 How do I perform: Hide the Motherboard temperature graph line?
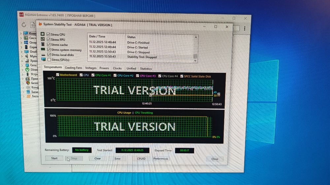58,75
